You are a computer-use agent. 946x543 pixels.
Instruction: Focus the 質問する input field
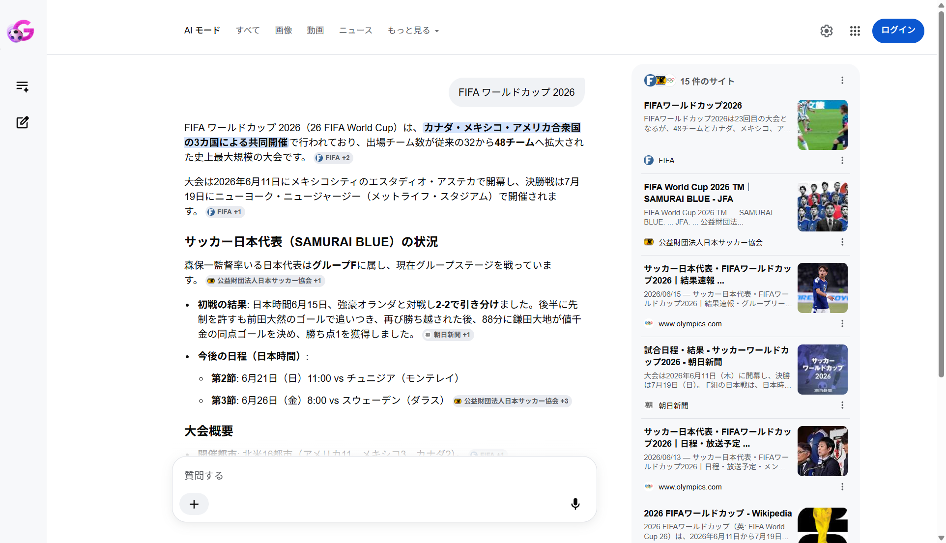(384, 476)
